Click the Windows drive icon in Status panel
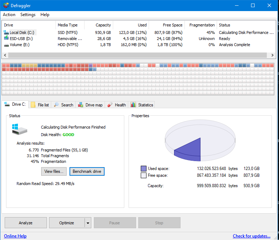The image size is (279, 240). [x=20, y=130]
